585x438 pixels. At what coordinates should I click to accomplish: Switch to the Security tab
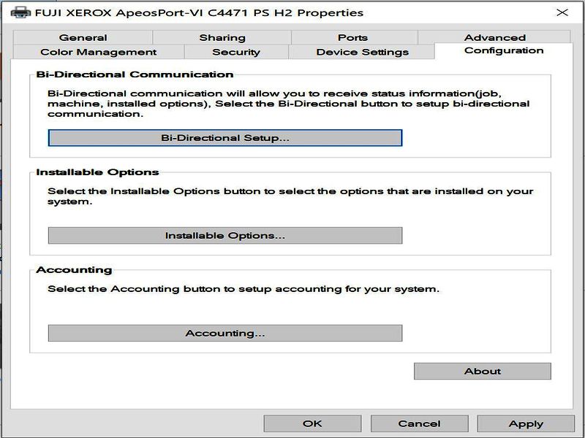(235, 52)
